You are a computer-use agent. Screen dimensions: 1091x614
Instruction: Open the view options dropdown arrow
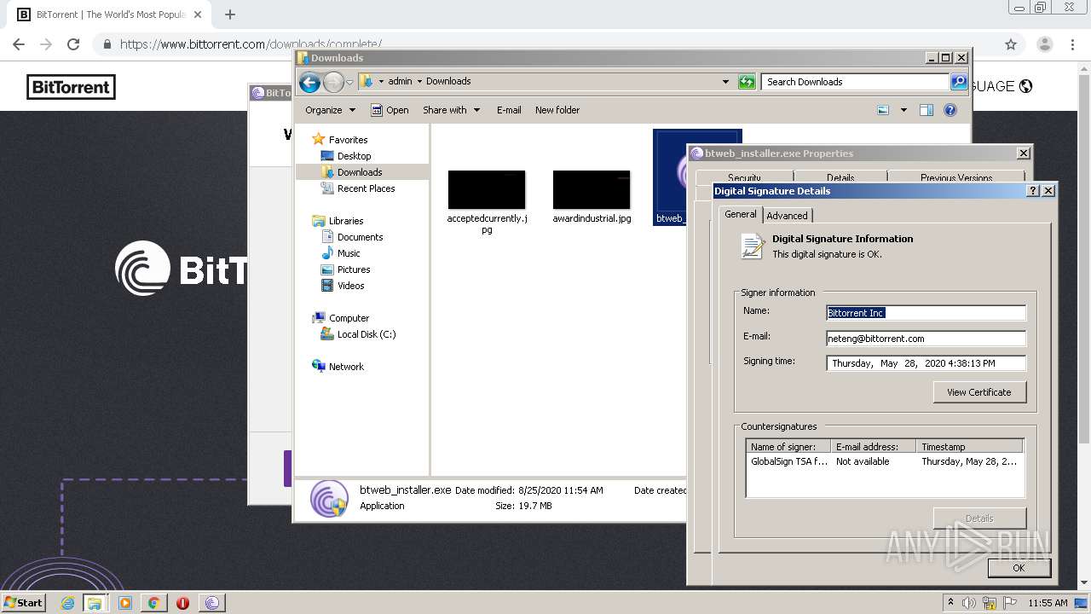[x=903, y=110]
